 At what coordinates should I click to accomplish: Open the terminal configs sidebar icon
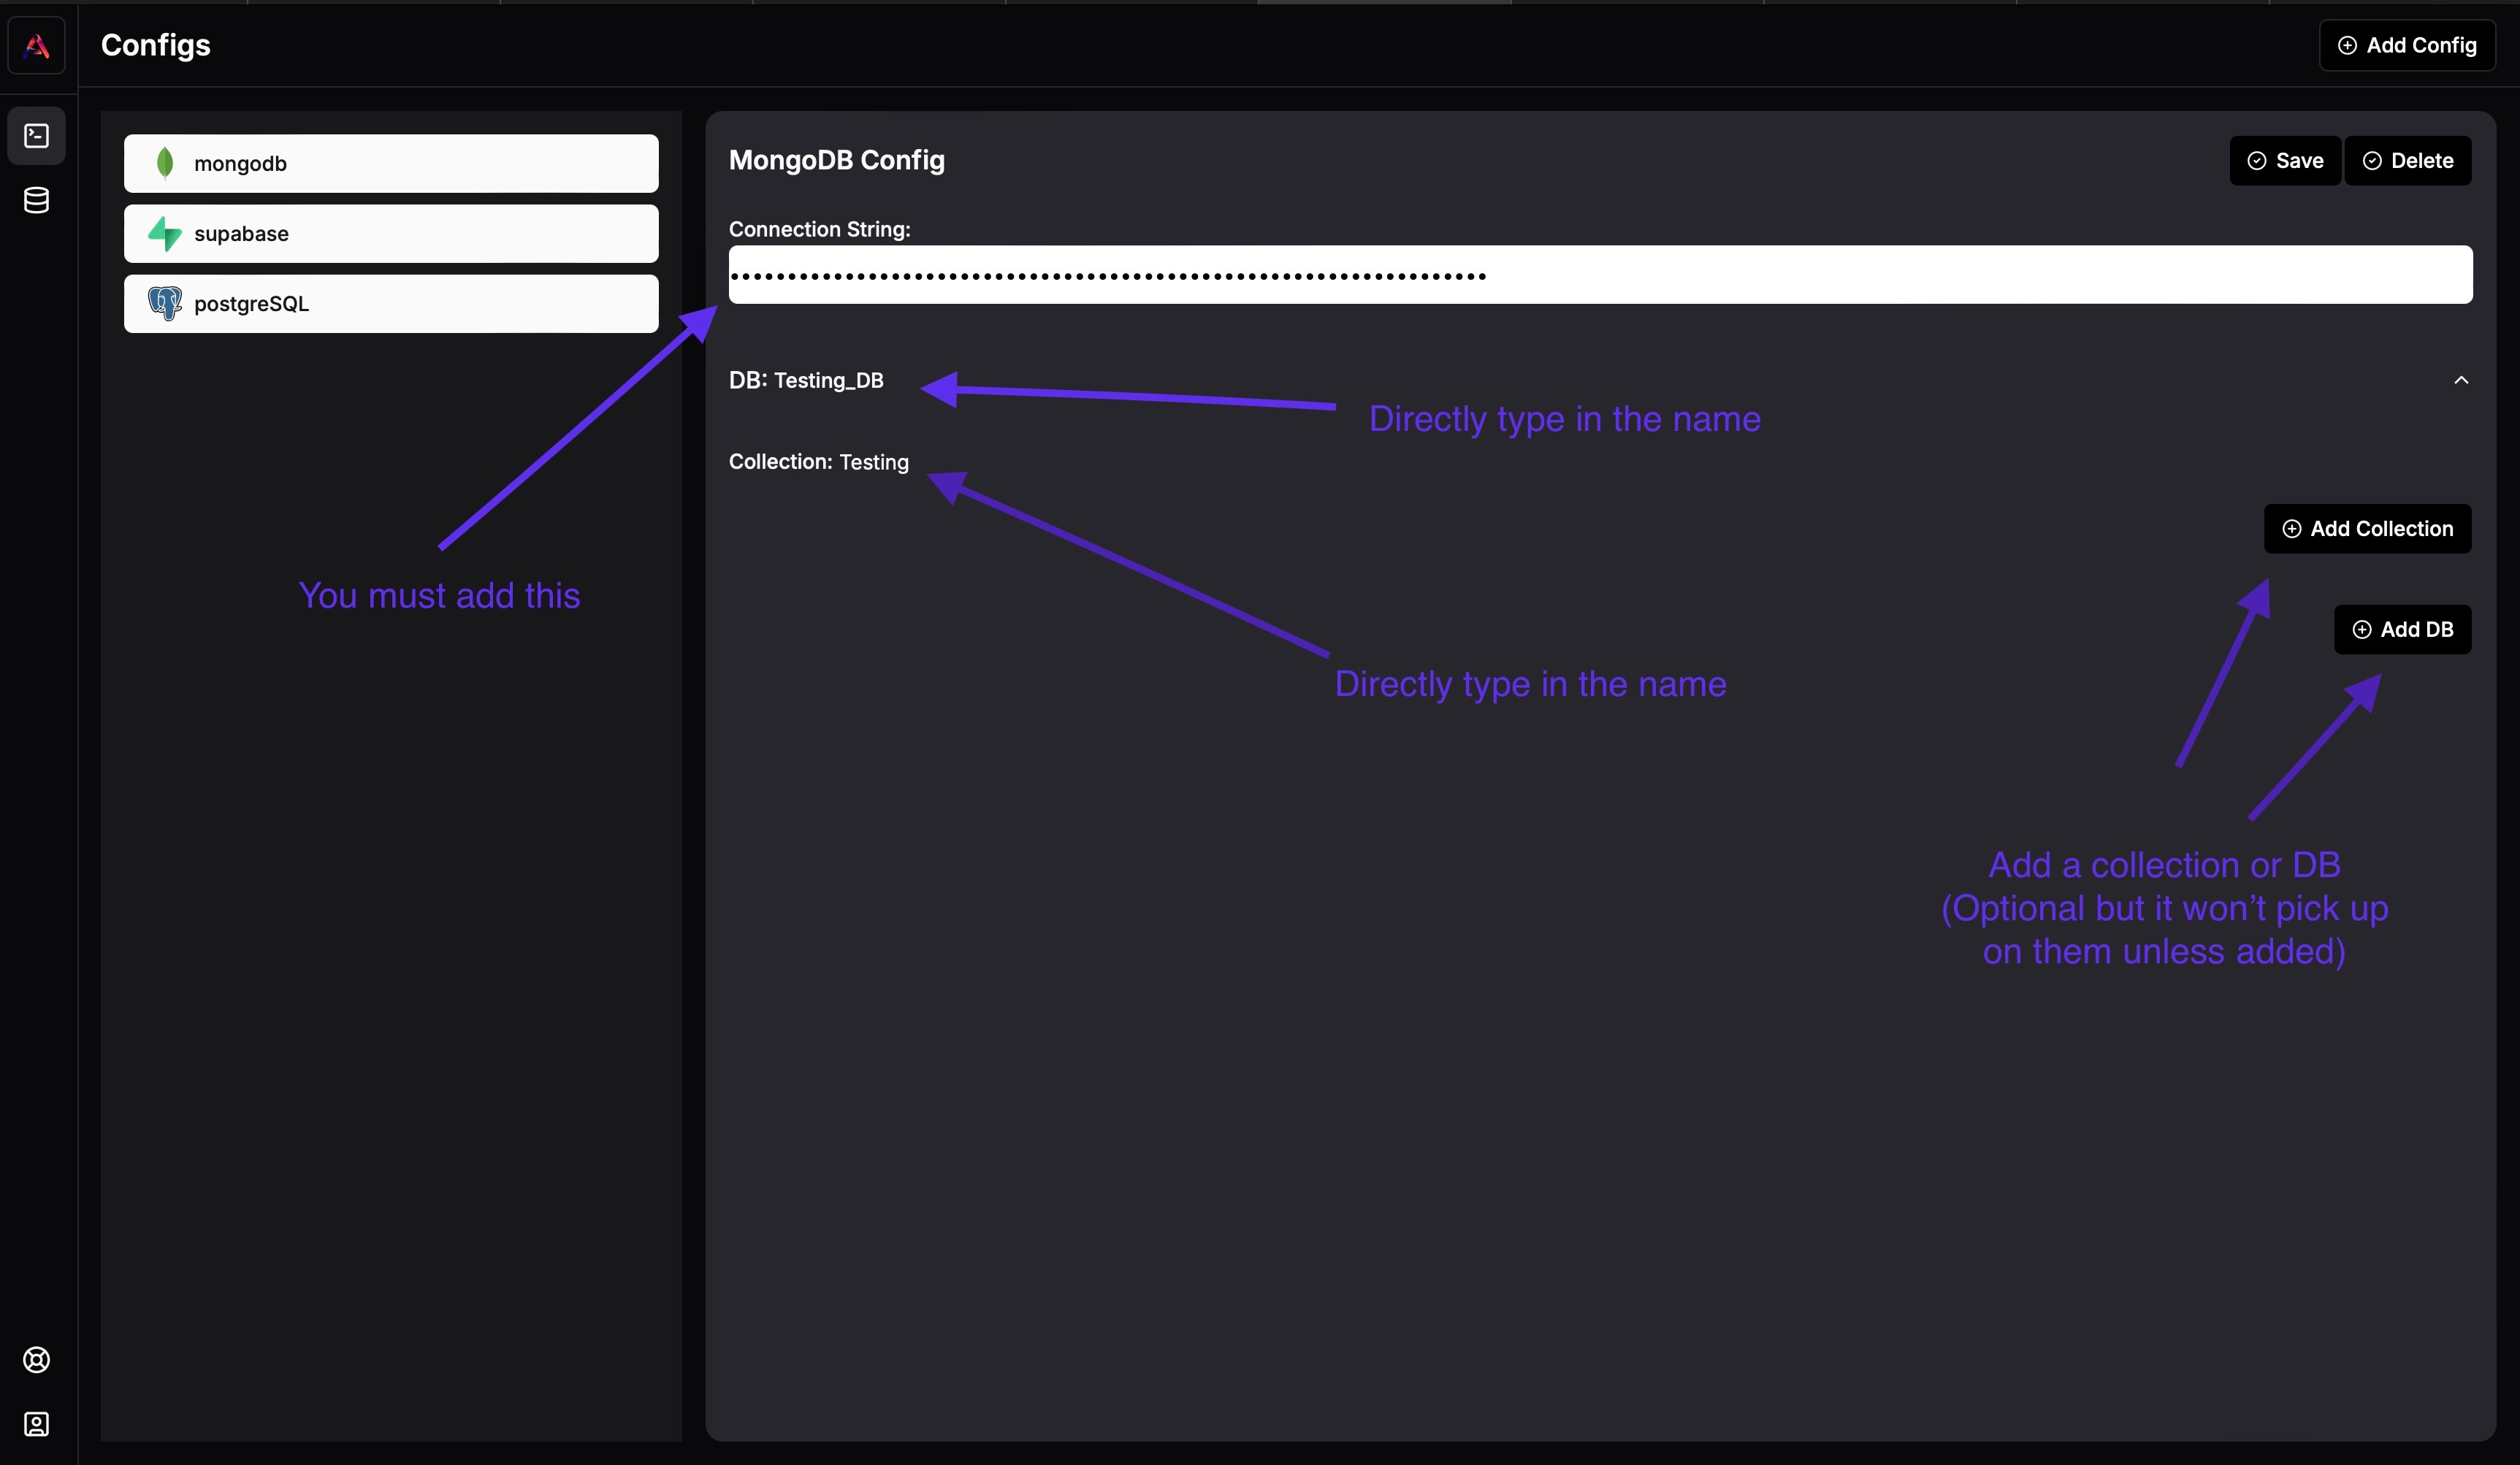(37, 135)
